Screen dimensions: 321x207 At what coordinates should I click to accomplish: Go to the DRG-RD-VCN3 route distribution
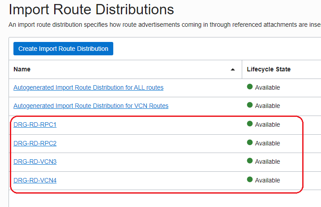[35, 161]
